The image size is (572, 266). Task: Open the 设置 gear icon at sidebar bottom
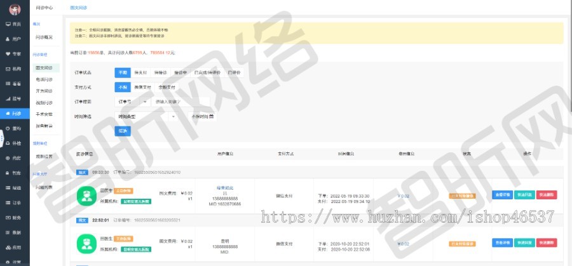click(8, 262)
